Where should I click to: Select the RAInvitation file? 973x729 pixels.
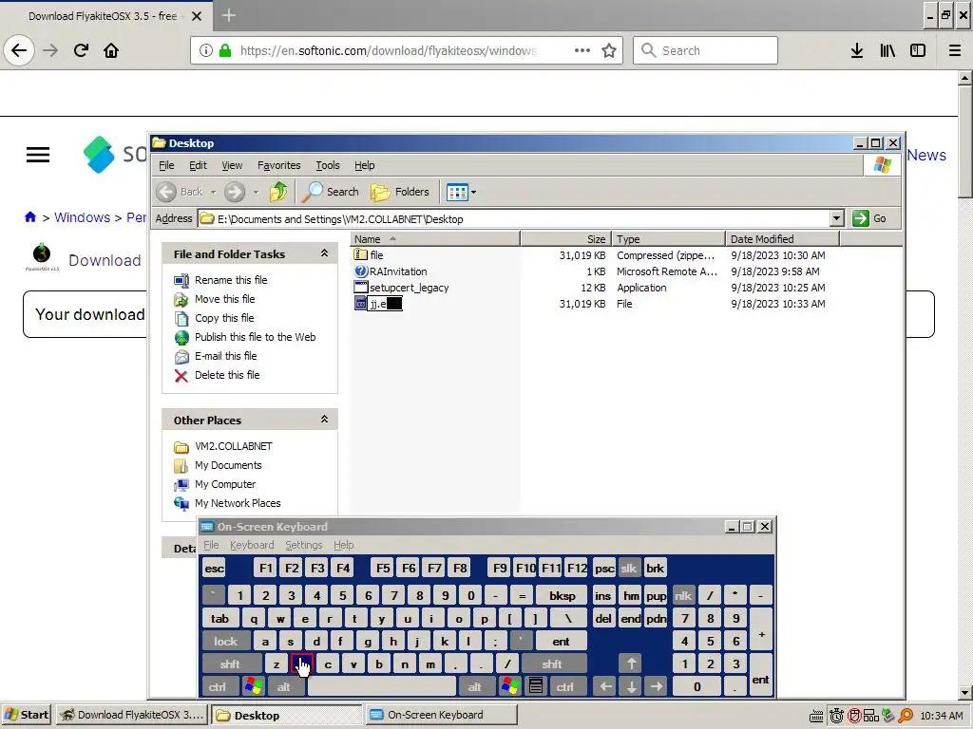[x=398, y=271]
